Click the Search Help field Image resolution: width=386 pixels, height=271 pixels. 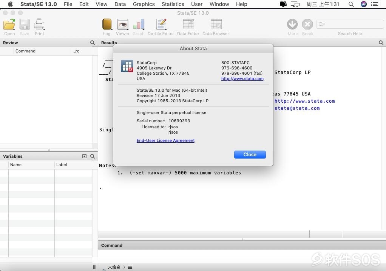coord(350,24)
